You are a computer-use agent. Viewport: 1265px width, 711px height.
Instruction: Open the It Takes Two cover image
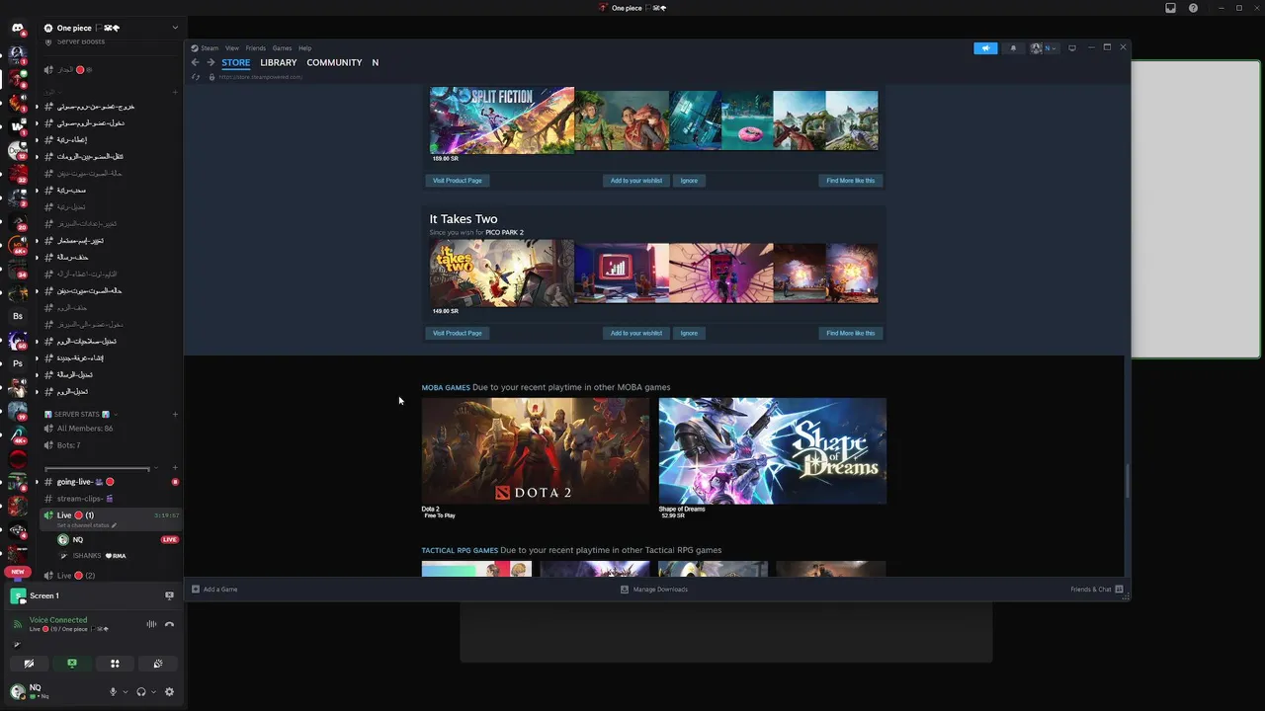(x=501, y=273)
